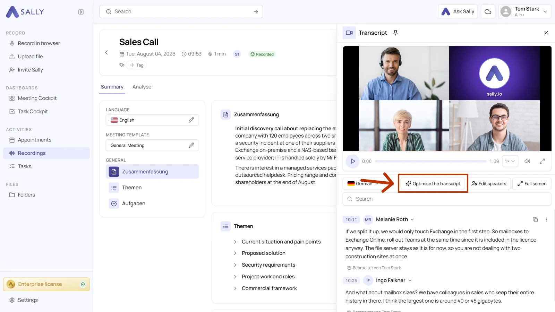Viewport: 555px width, 312px height.
Task: Play the meeting recording
Action: click(353, 161)
